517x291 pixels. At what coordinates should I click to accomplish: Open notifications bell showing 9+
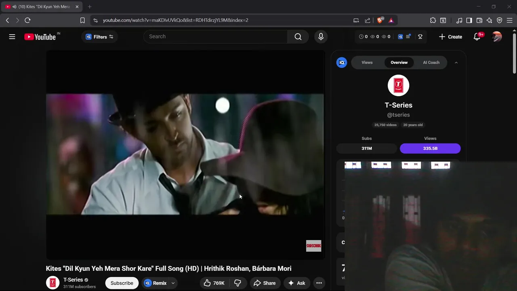click(x=477, y=37)
